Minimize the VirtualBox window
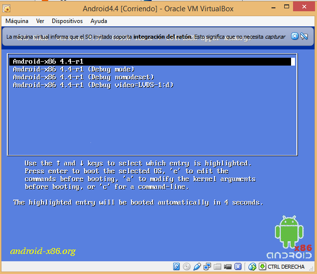Screen dimensions: 317x274 pyautogui.click(x=273, y=8)
